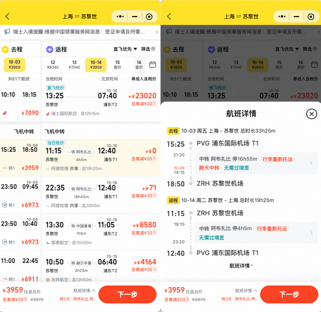
Task: Select outbound flight 23:50 to 09:45 ¥6973
Action: point(20,195)
